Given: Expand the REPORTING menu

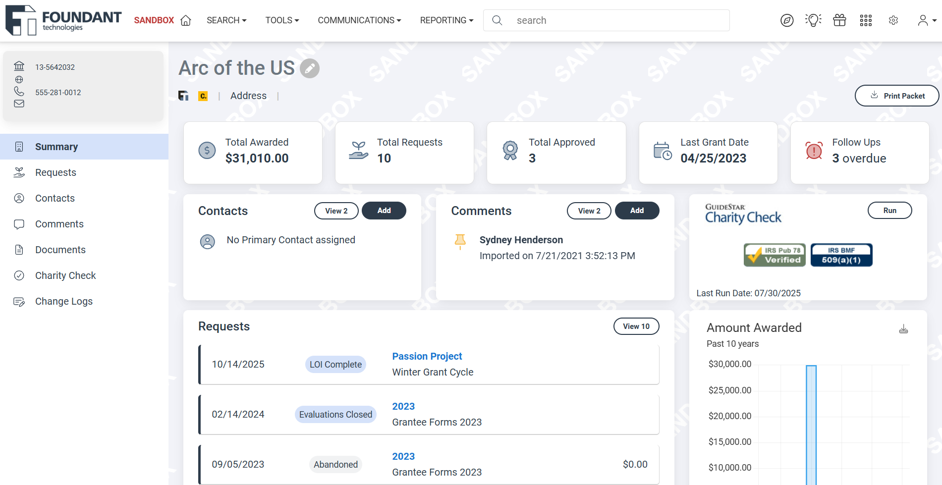Looking at the screenshot, I should 446,20.
